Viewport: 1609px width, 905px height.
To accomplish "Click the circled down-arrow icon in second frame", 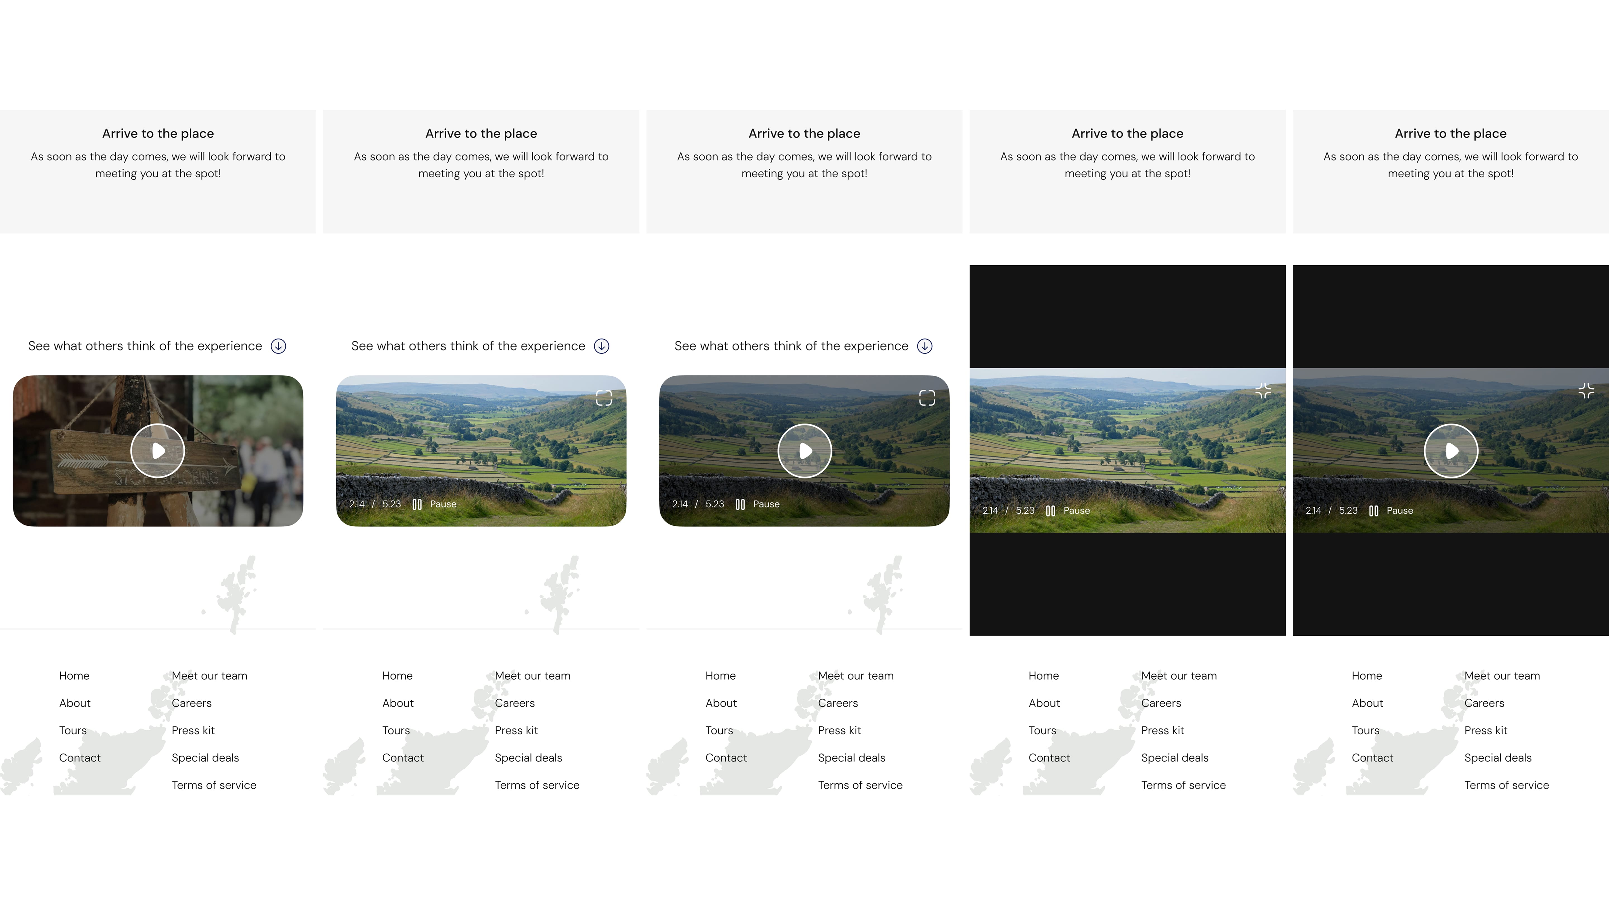I will coord(601,346).
